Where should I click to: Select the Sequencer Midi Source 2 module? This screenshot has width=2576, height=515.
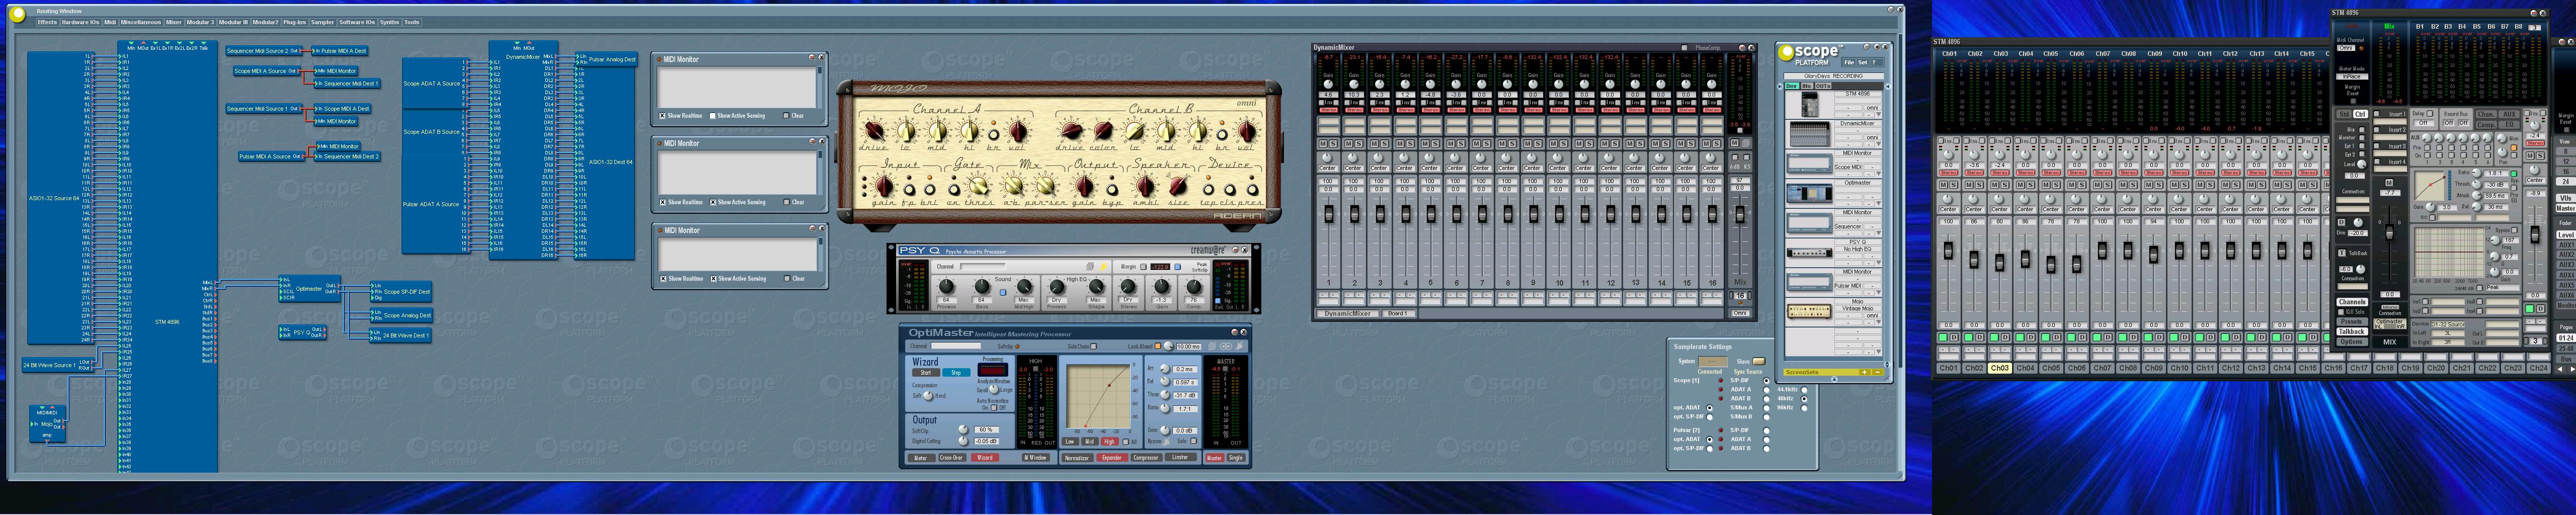point(262,51)
